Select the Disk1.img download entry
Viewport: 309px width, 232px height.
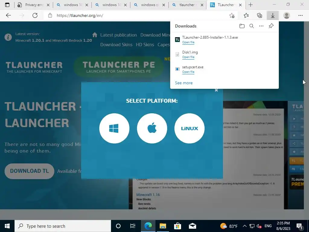click(224, 54)
